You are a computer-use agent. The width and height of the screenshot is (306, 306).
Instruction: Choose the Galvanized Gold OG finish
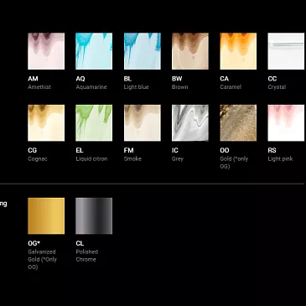pyautogui.click(x=46, y=216)
